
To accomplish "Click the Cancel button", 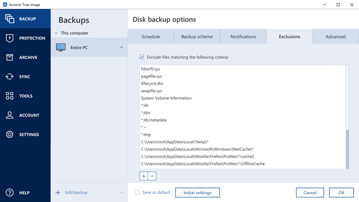I will point(310,193).
